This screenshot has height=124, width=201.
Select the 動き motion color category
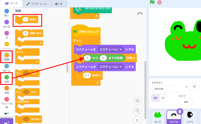coord(7,13)
